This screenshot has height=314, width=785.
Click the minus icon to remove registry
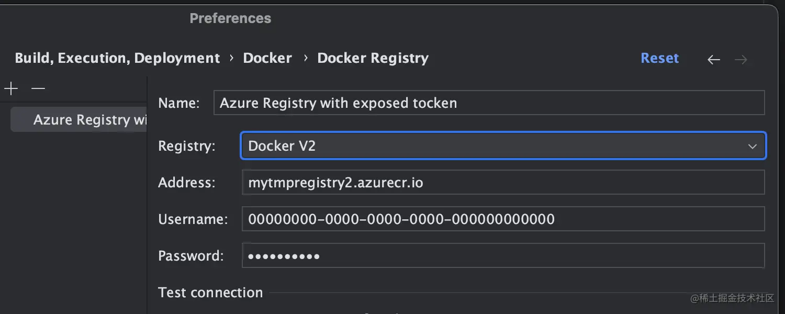click(x=38, y=89)
